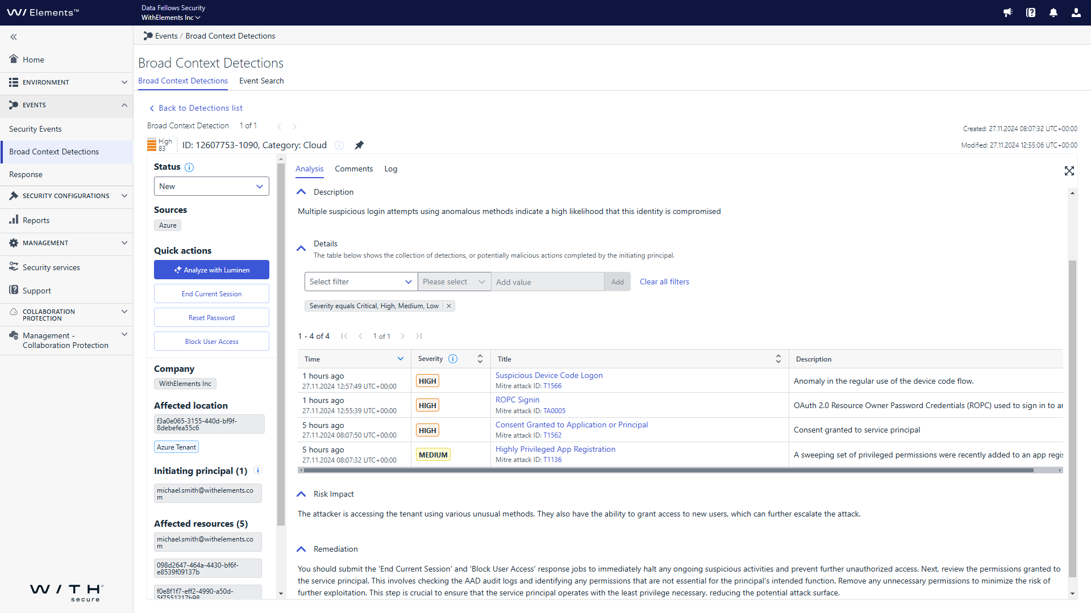Open the Select filter dropdown

click(x=361, y=282)
